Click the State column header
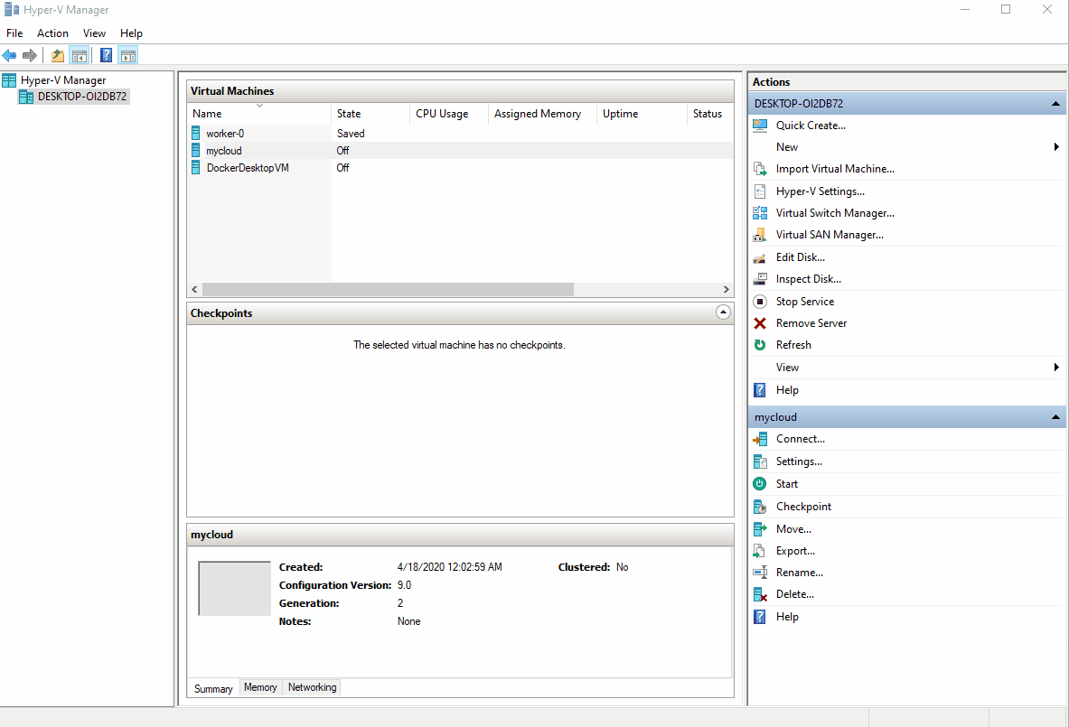Screen dimensions: 1069x727 [370, 114]
